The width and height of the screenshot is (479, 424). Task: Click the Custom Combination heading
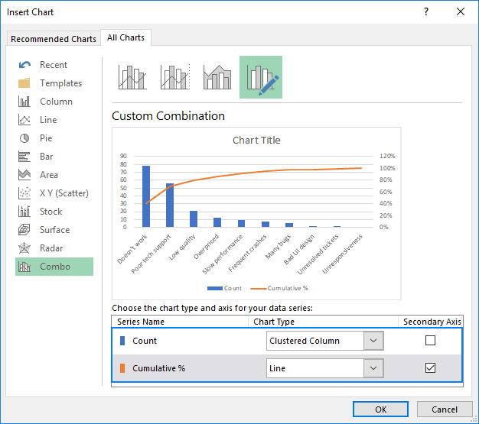pos(168,116)
